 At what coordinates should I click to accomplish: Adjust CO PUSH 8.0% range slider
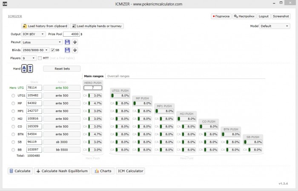[209, 127]
